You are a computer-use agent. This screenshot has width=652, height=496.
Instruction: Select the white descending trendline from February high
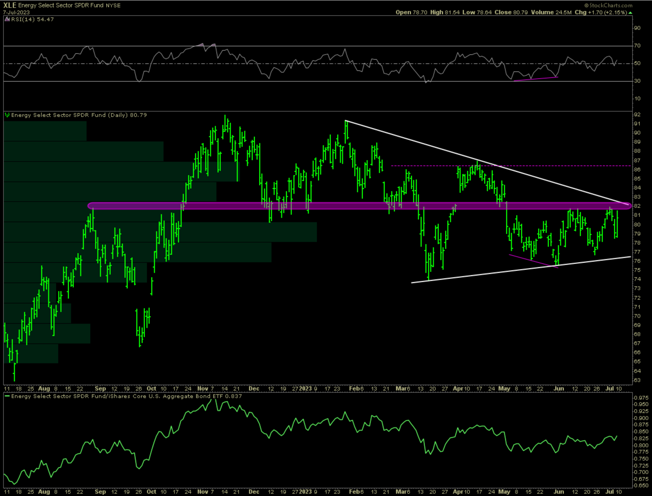[x=487, y=162]
